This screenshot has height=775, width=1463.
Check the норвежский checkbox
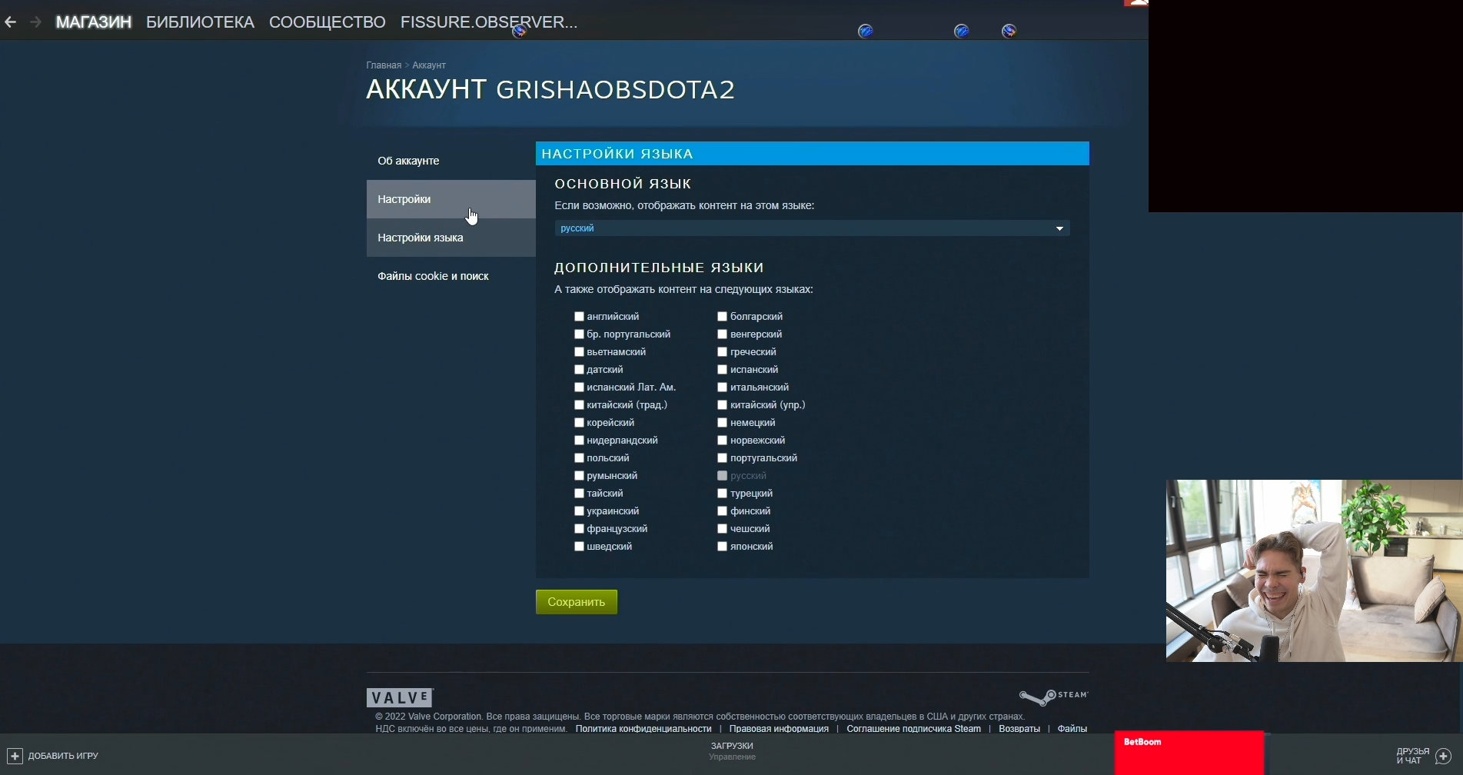click(x=722, y=441)
